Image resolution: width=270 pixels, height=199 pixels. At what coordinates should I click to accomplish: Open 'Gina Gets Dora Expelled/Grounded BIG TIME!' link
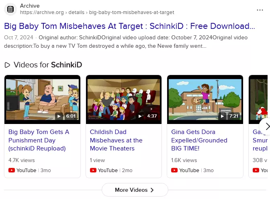(x=199, y=140)
